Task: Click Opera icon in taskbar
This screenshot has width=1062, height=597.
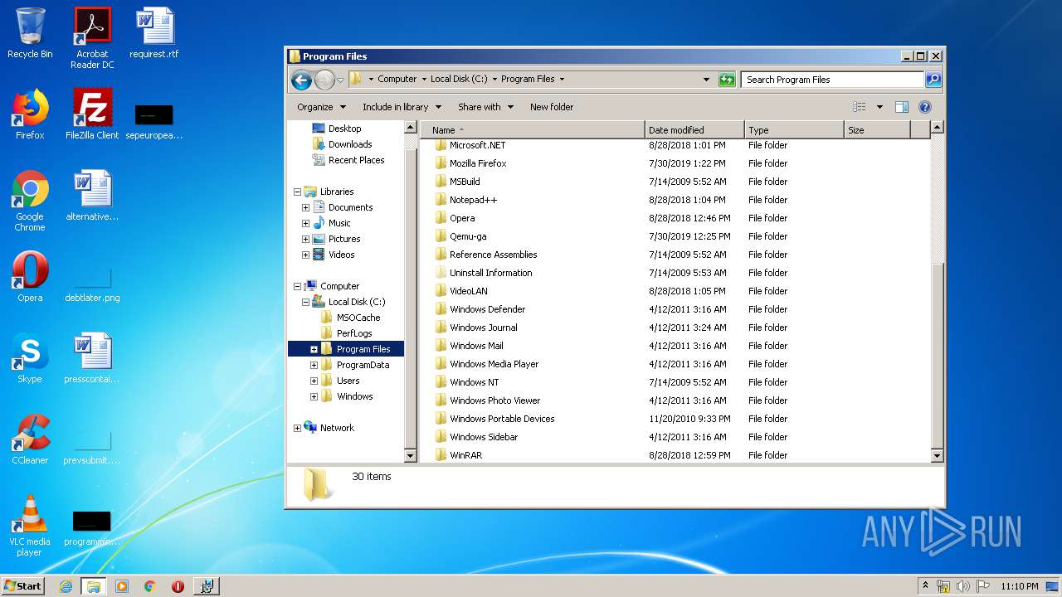Action: tap(178, 586)
